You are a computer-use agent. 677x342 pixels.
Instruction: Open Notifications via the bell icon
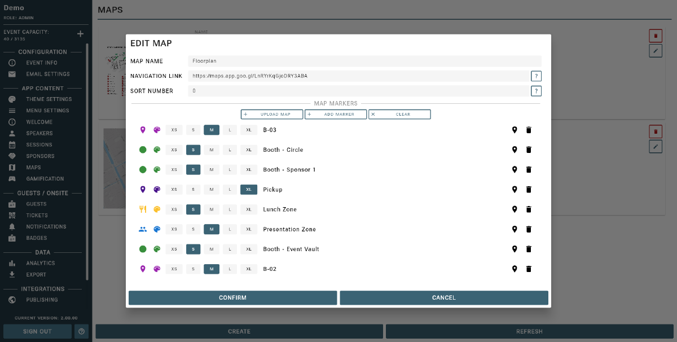pyautogui.click(x=12, y=226)
